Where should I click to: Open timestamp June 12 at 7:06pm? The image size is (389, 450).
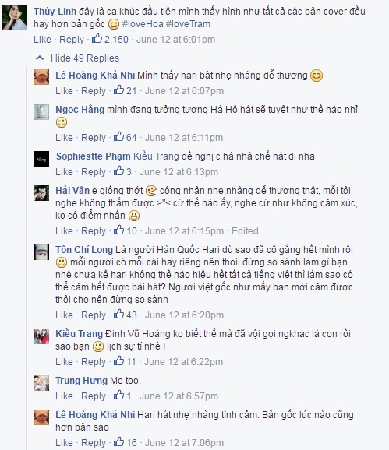[x=184, y=442]
